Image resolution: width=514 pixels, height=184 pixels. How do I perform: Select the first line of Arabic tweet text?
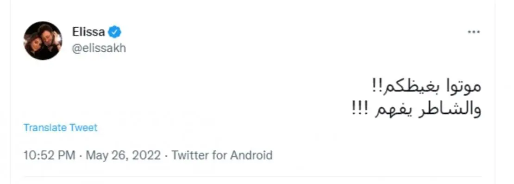(x=426, y=87)
